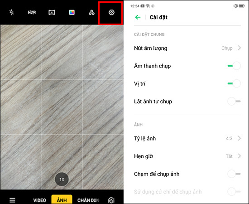Image resolution: width=249 pixels, height=204 pixels.
Task: Open Tỷ lệ ảnh 4:3 chevron
Action: [239, 138]
